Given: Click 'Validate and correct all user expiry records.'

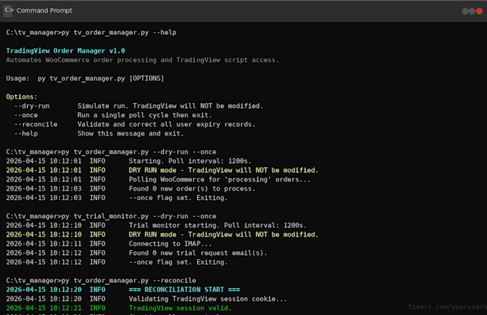Looking at the screenshot, I should pos(166,124).
